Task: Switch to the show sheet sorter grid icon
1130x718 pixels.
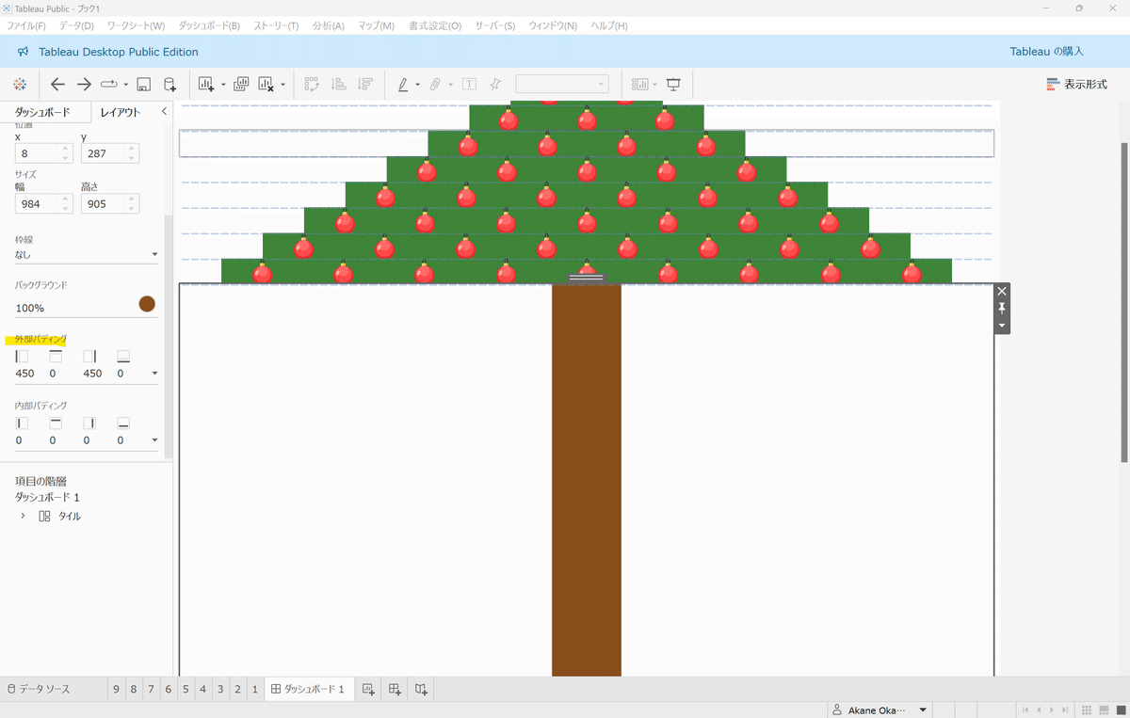Action: click(1087, 710)
